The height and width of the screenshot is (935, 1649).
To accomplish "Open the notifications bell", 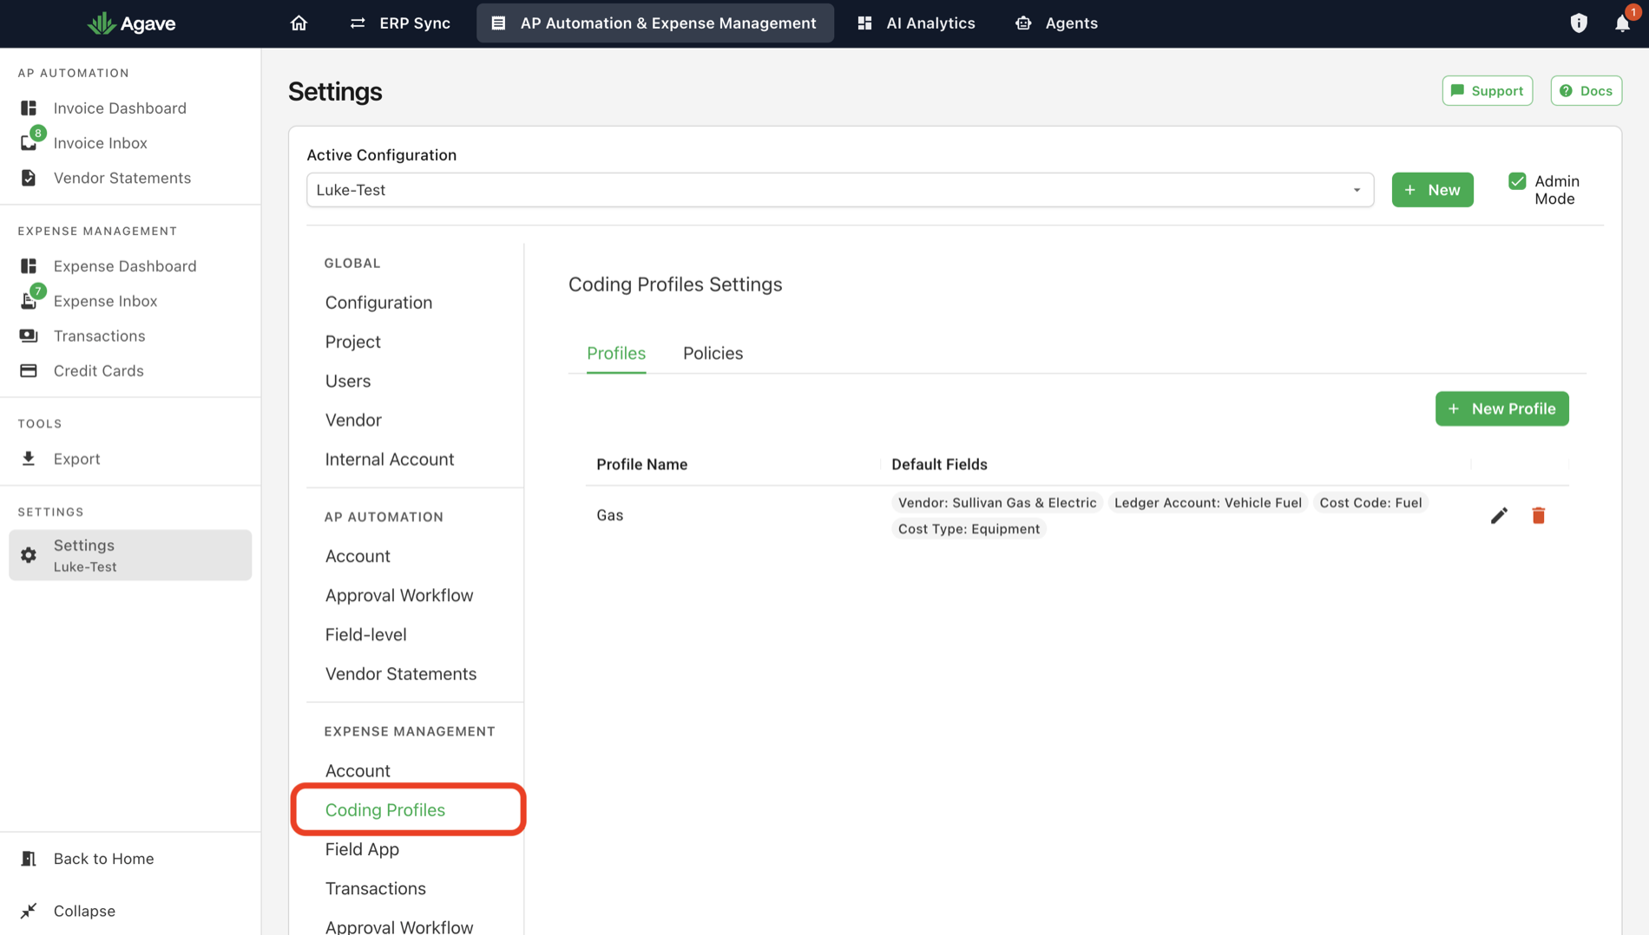I will (1622, 23).
